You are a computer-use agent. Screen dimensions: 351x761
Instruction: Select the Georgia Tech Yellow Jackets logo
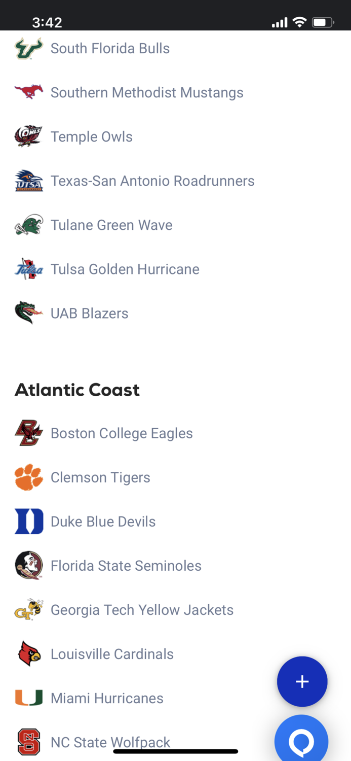[x=28, y=609]
